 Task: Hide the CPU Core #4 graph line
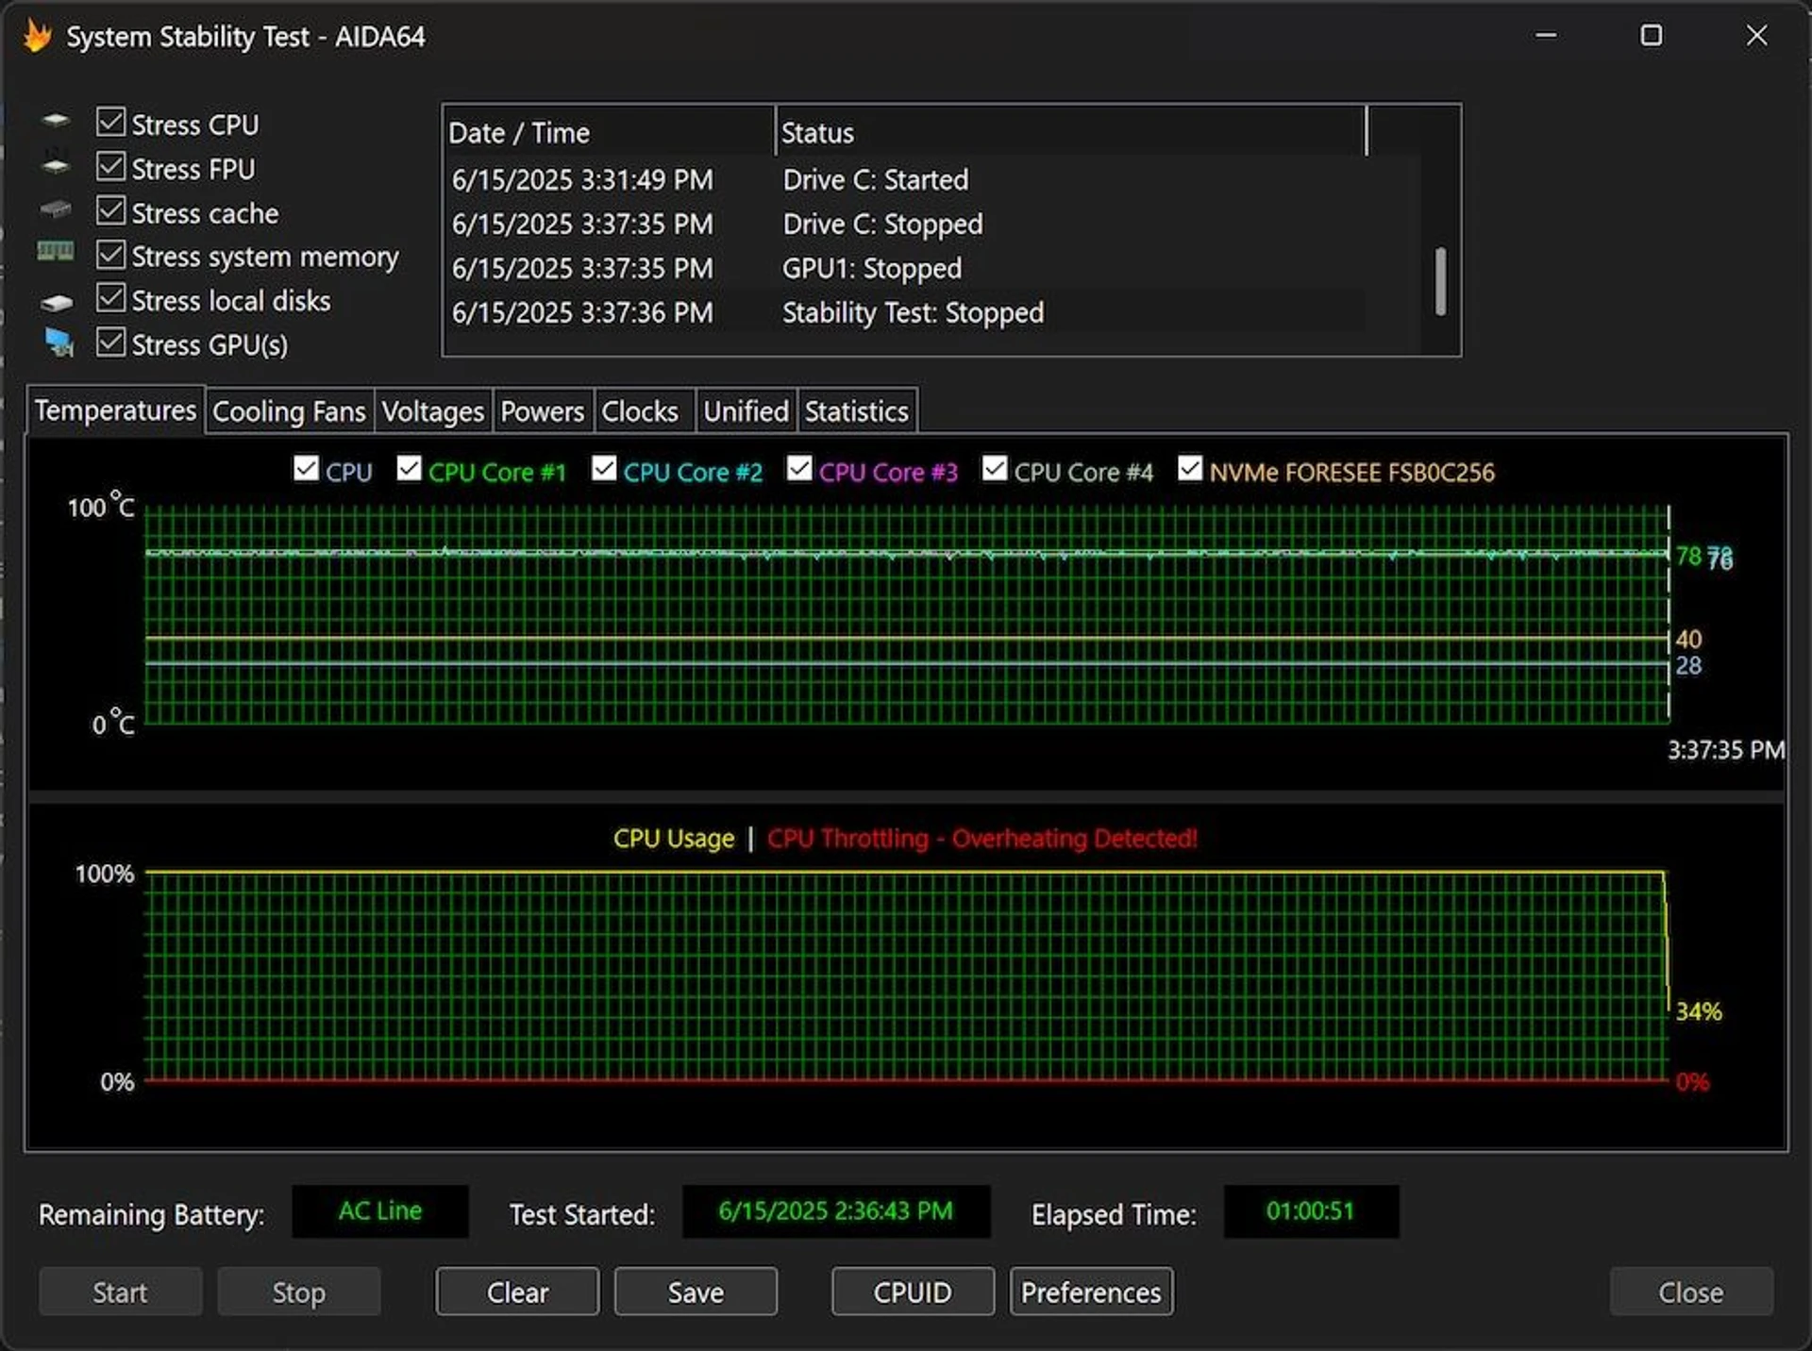995,469
